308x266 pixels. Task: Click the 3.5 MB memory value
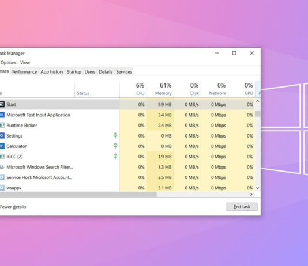(164, 177)
